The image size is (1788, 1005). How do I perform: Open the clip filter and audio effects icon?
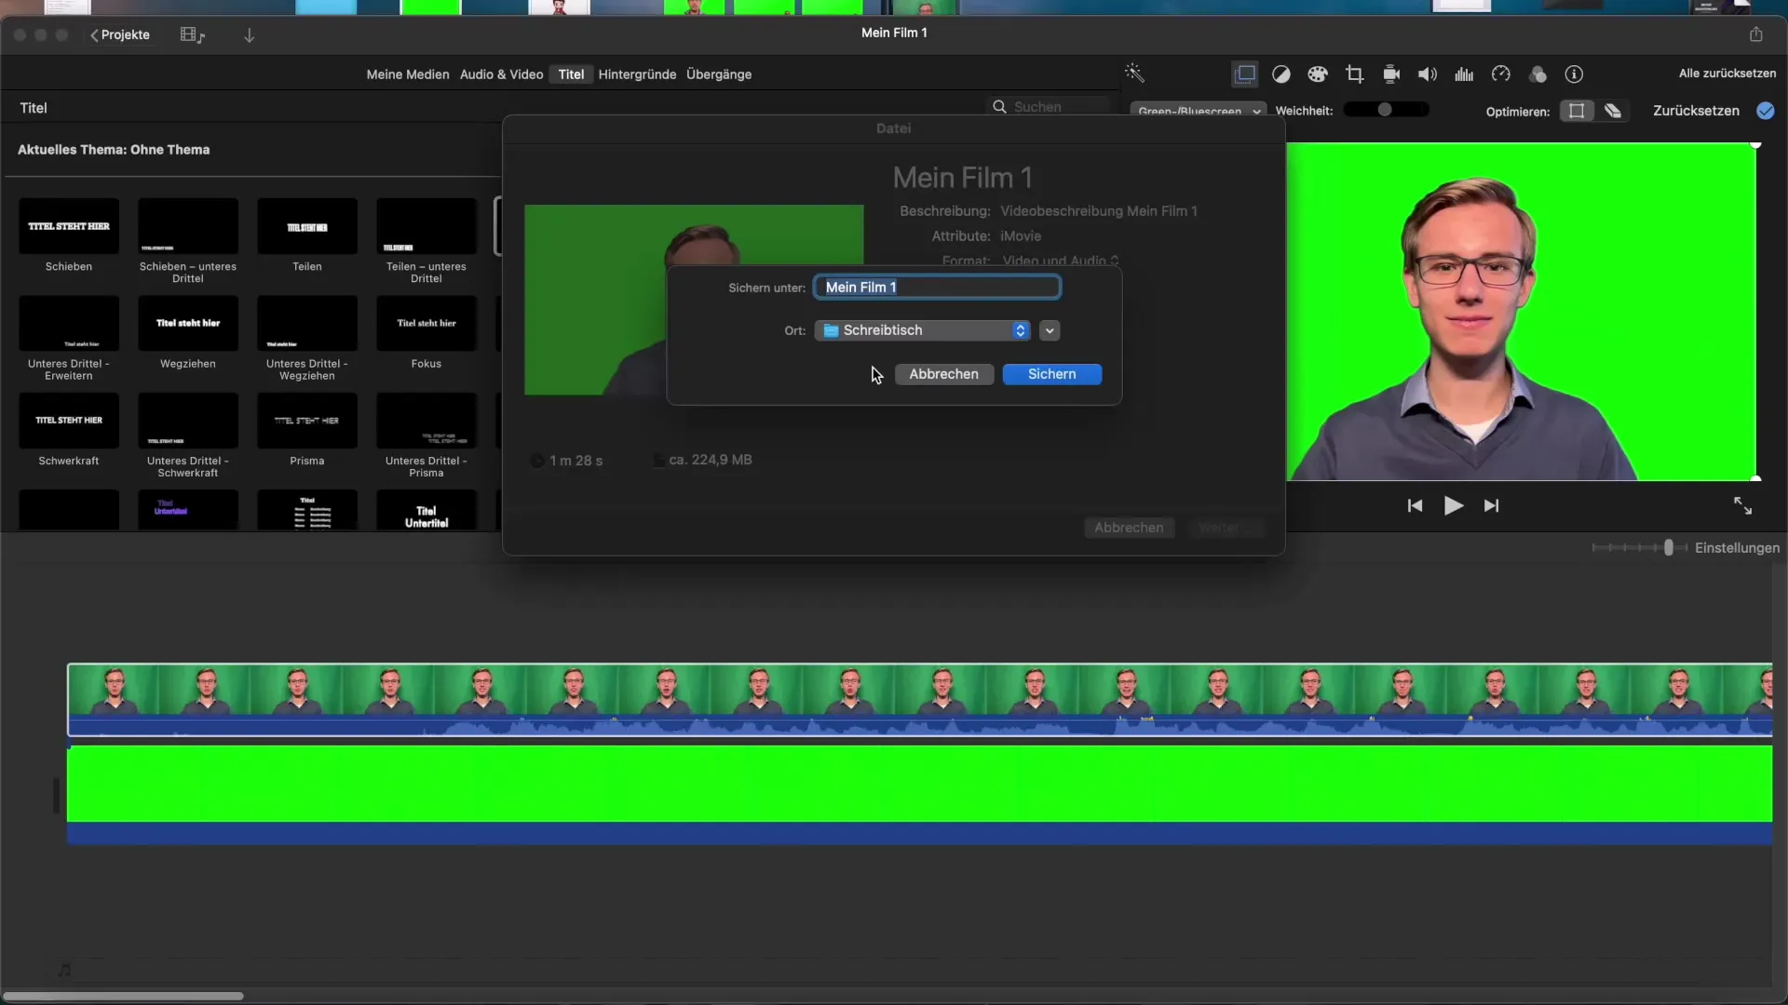click(x=1537, y=74)
